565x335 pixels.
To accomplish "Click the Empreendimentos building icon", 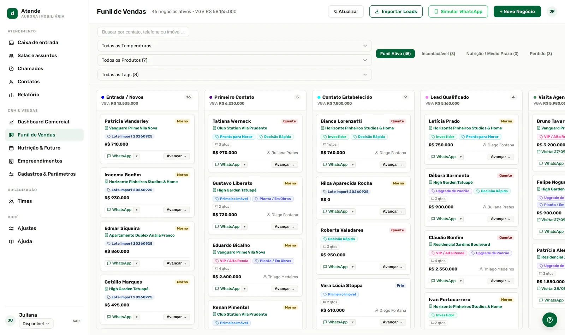I will tap(11, 161).
